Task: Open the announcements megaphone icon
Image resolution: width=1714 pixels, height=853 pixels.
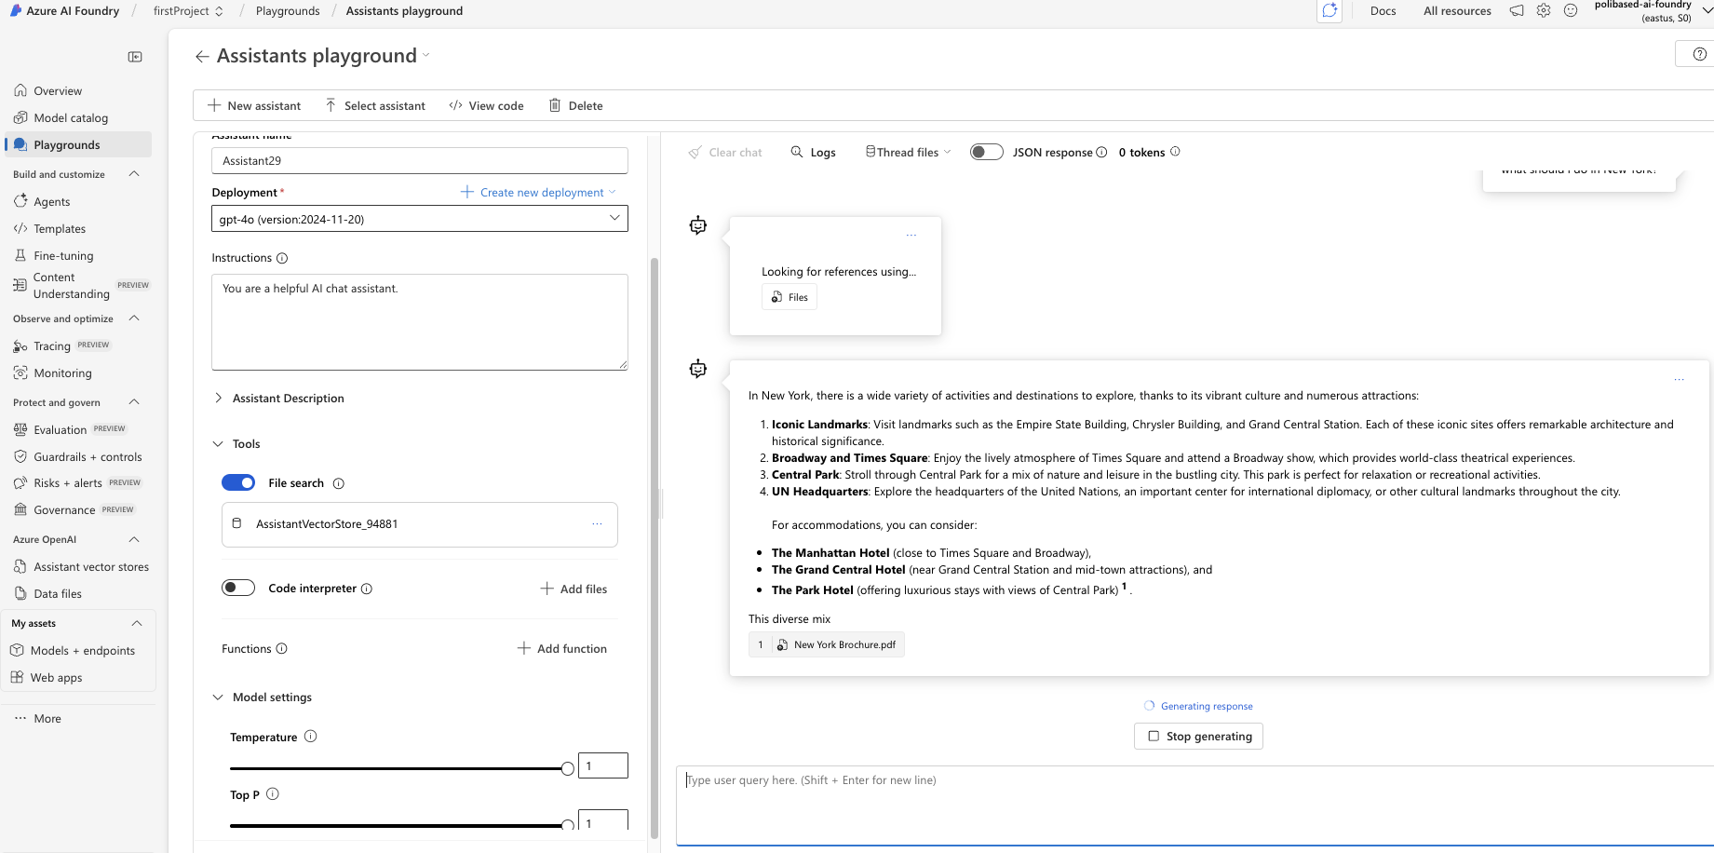Action: click(1517, 11)
